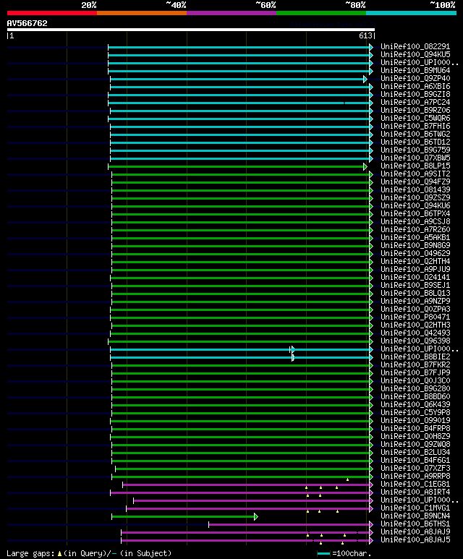The image size is (463, 559).
Task: Open hit UniRef100_B9NCN4
Action: [415, 516]
